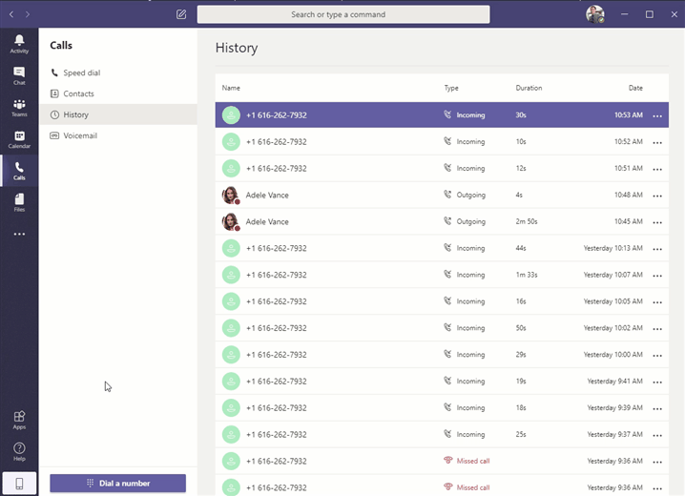Click the Duration column header
The width and height of the screenshot is (685, 496).
pos(529,88)
